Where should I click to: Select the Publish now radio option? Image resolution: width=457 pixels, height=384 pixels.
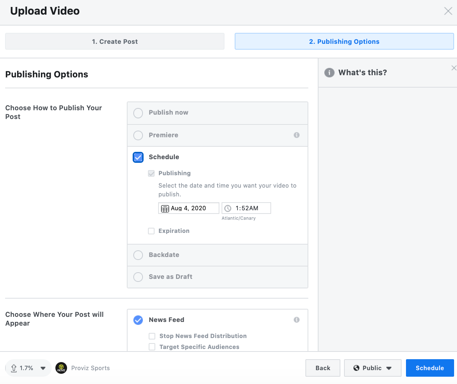[138, 113]
